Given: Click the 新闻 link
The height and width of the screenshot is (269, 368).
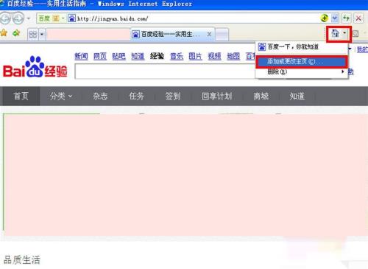Looking at the screenshot, I should pyautogui.click(x=81, y=56).
